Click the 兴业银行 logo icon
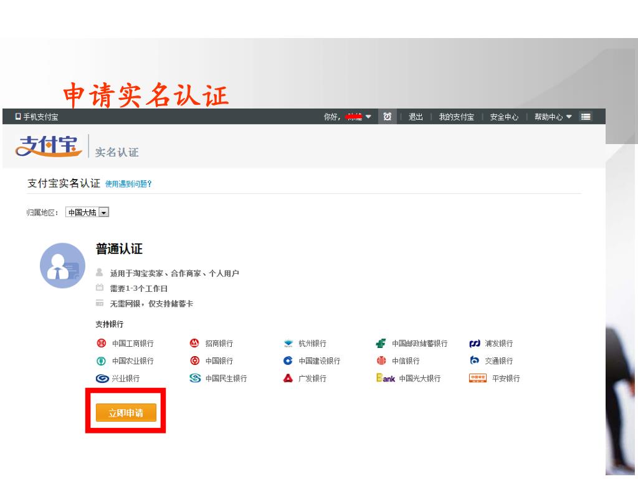The width and height of the screenshot is (638, 479). pyautogui.click(x=102, y=379)
